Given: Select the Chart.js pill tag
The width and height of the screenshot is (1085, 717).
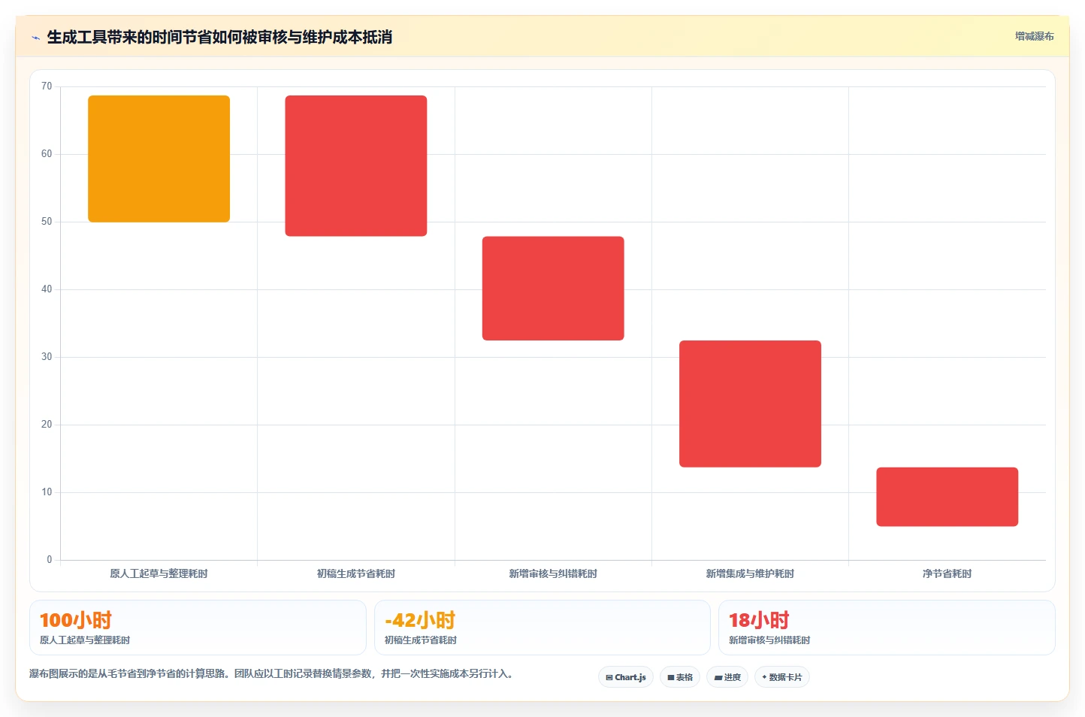Looking at the screenshot, I should [626, 677].
